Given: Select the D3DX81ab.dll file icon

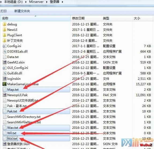Looking at the screenshot, I should [5, 51].
